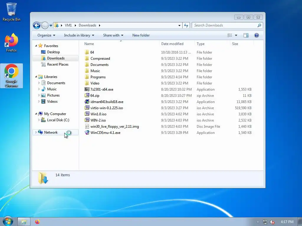Select the Programs folder icon
This screenshot has height=226, width=302.
point(87,77)
